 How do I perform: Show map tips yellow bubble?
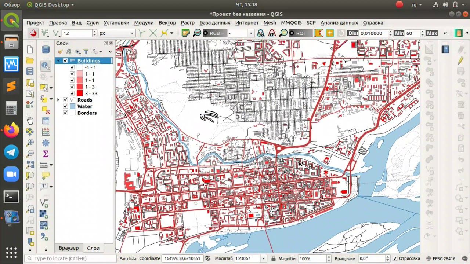pyautogui.click(x=46, y=176)
